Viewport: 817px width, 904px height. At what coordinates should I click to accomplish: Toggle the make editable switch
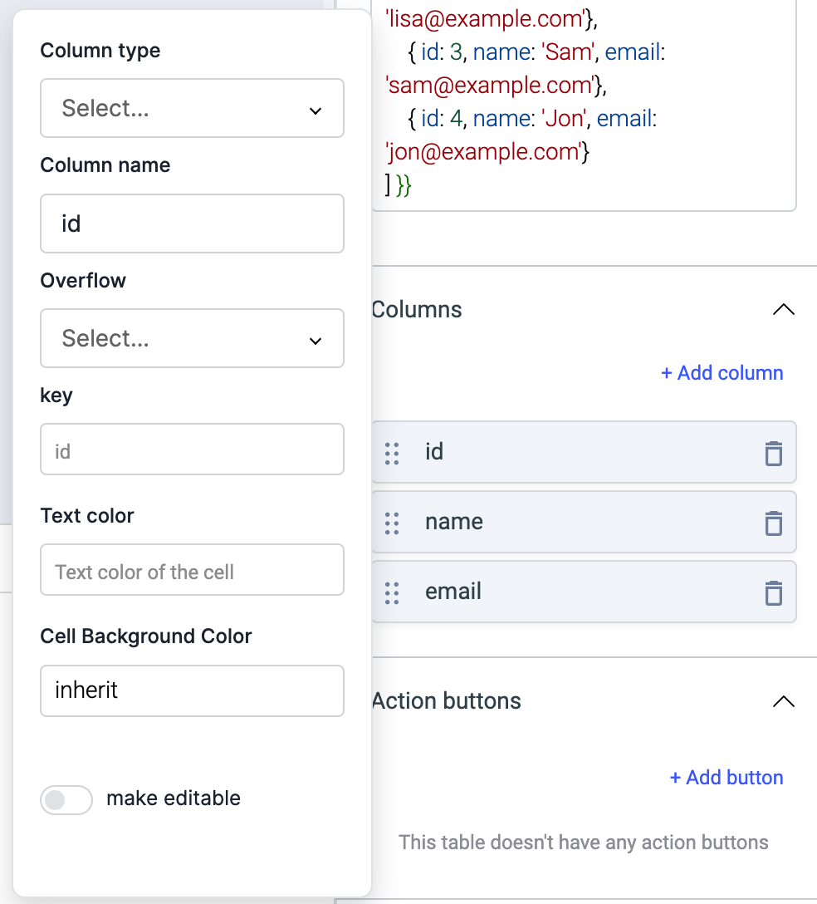(x=66, y=799)
